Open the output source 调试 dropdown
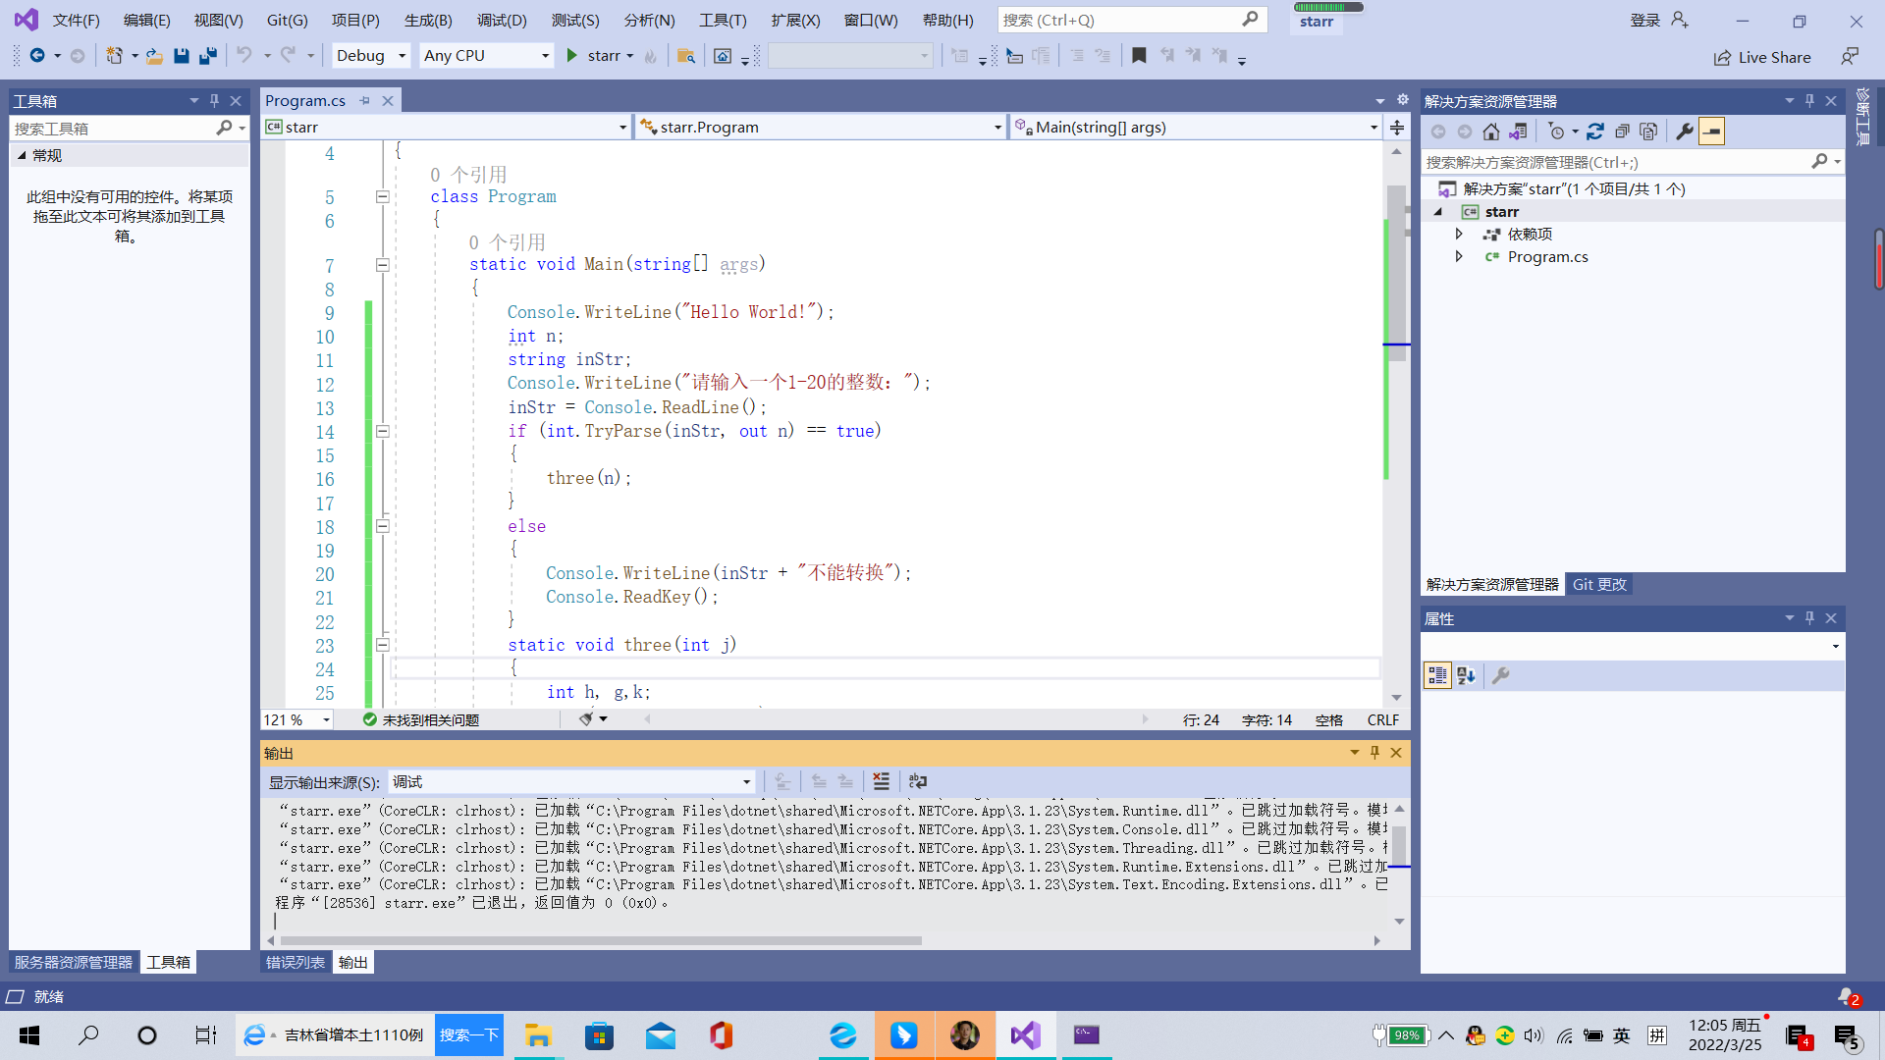The height and width of the screenshot is (1060, 1885). [x=570, y=781]
